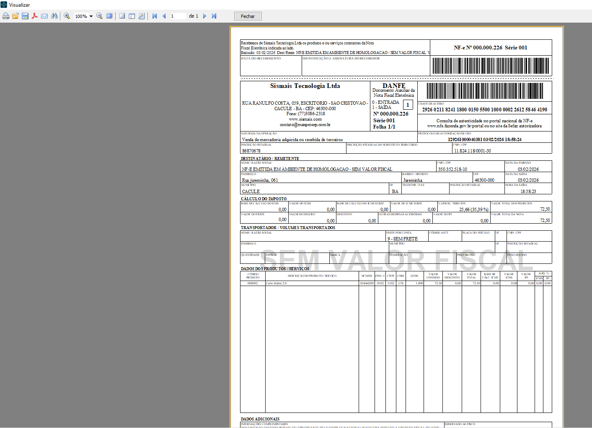Export the DANFE to PDF

tap(35, 16)
